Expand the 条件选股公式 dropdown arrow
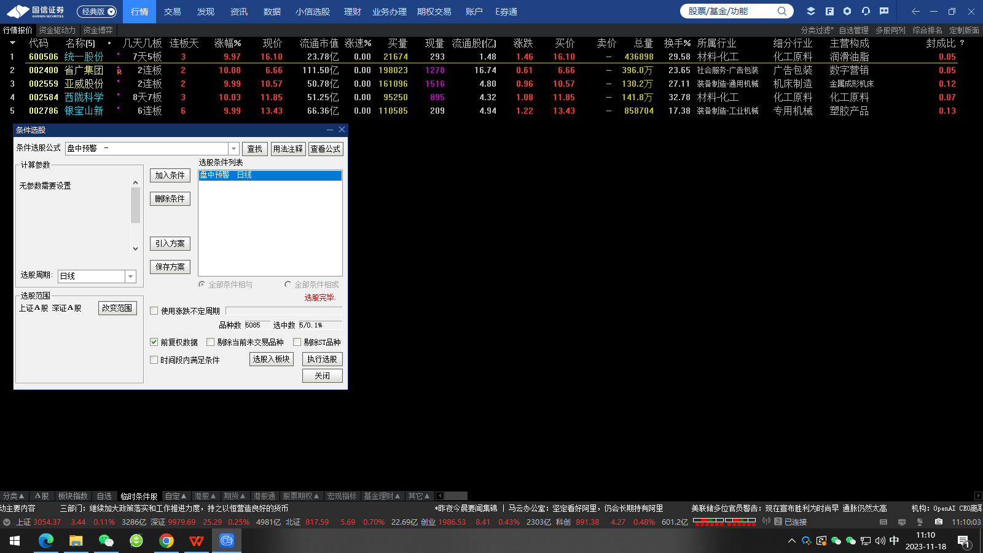 pos(233,149)
